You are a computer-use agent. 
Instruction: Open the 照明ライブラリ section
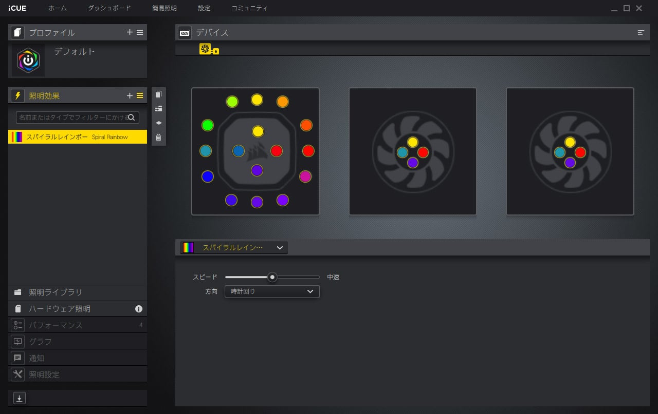pyautogui.click(x=78, y=292)
